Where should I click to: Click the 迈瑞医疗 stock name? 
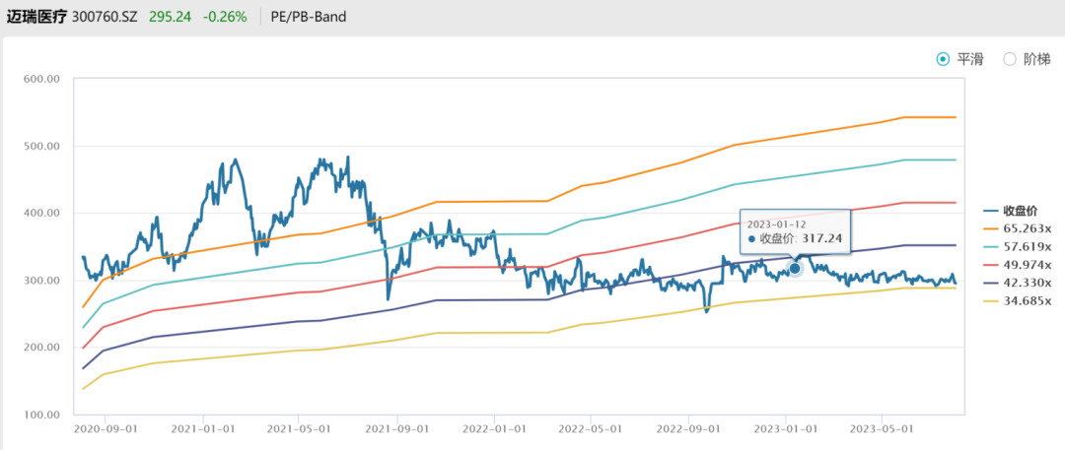click(37, 16)
